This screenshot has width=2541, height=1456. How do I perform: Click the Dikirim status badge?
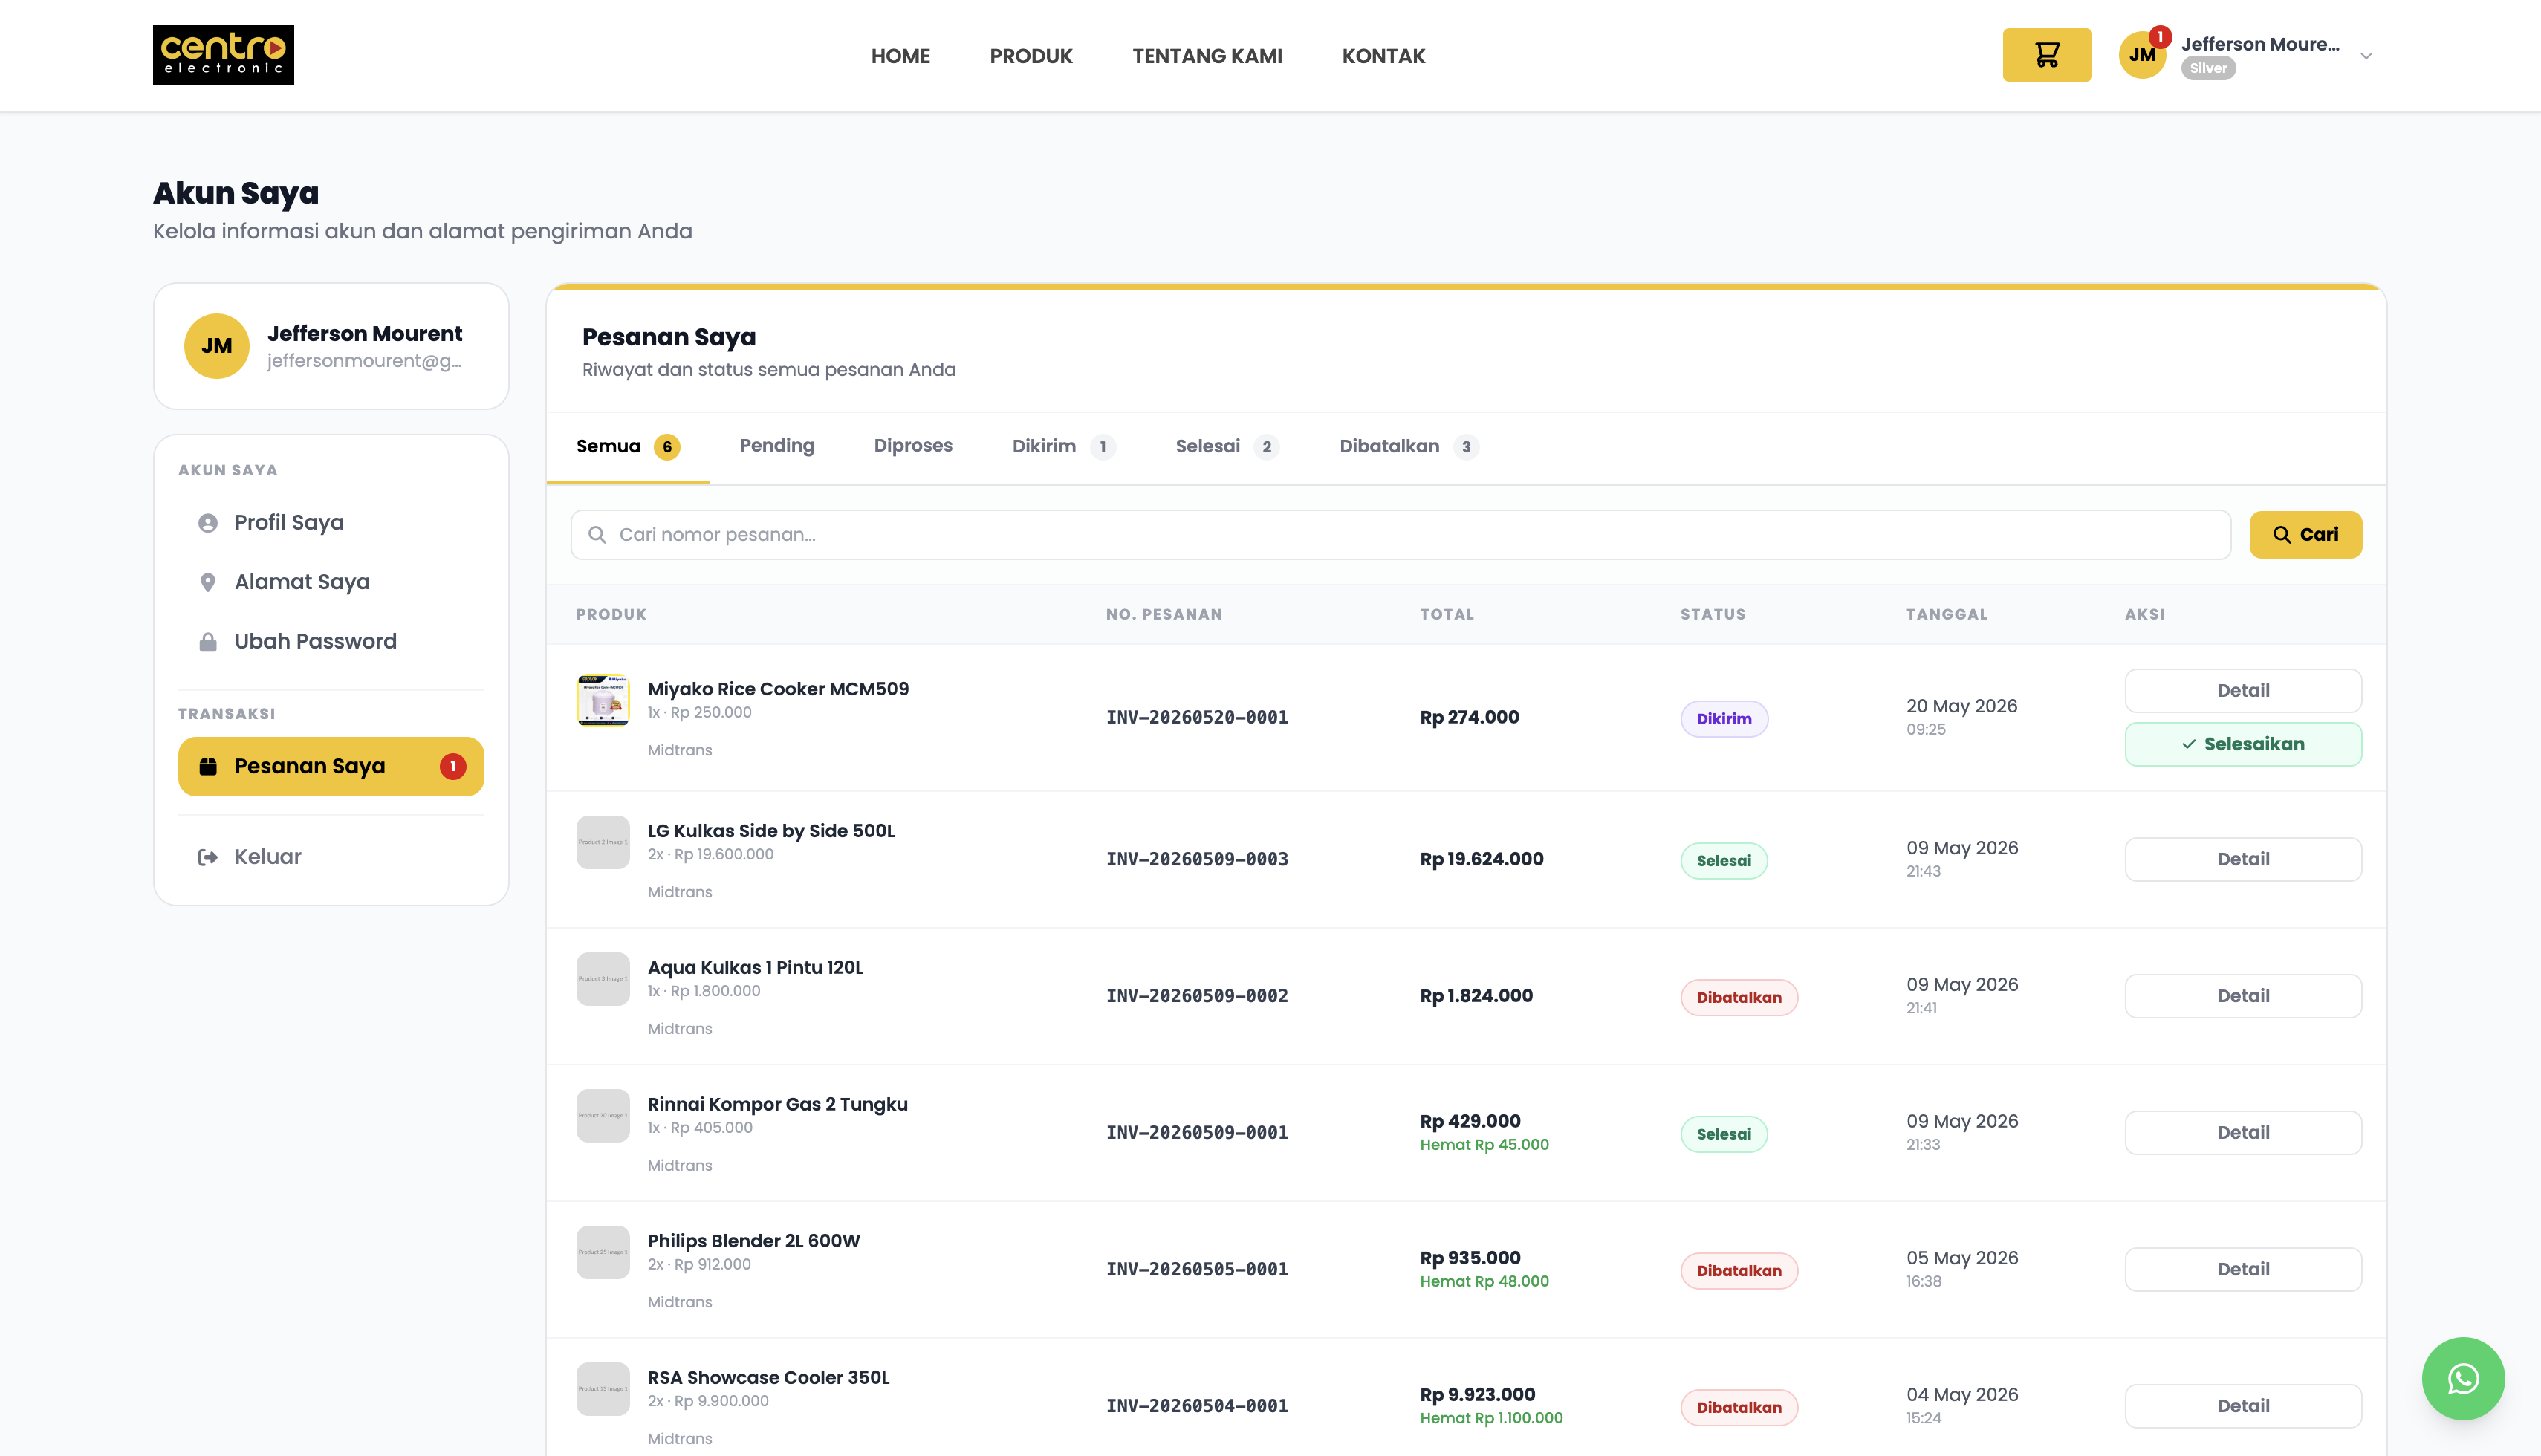click(x=1724, y=719)
